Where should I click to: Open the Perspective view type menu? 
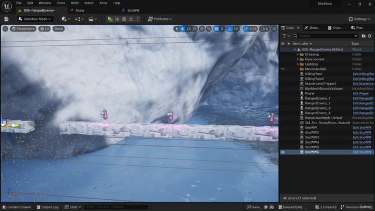23,29
